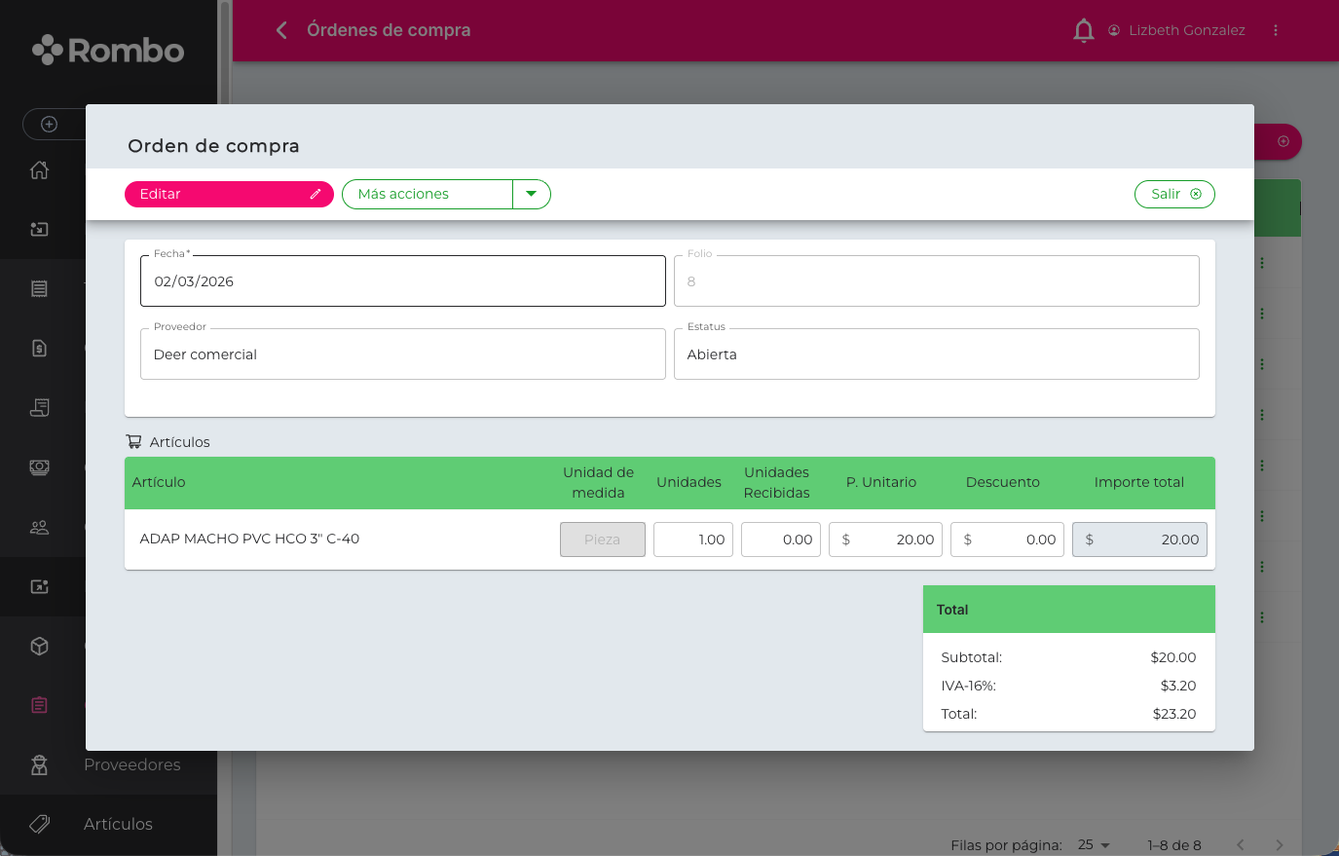The width and height of the screenshot is (1339, 856).
Task: Open the Estatus field showing Abierta
Action: 936,354
